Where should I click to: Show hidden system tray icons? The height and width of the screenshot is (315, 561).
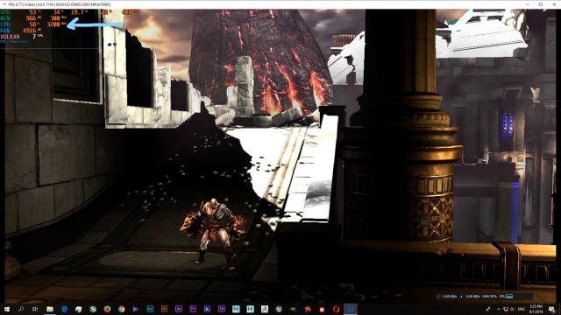[x=499, y=309]
